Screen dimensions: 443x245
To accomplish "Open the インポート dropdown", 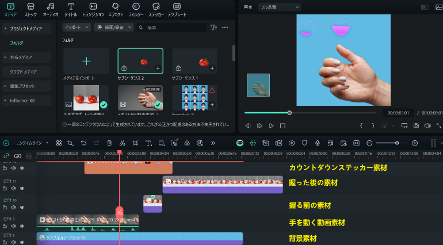I will (x=76, y=27).
